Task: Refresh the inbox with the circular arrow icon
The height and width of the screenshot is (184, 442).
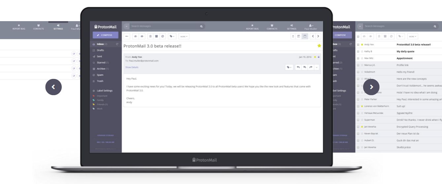Action: (x=117, y=44)
